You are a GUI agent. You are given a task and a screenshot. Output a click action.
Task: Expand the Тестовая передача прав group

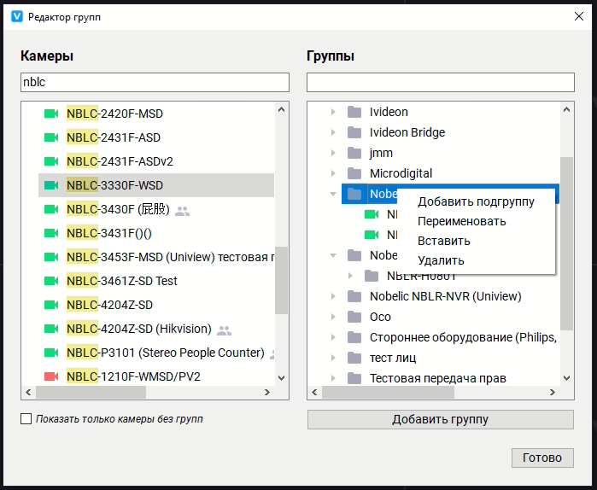point(333,378)
